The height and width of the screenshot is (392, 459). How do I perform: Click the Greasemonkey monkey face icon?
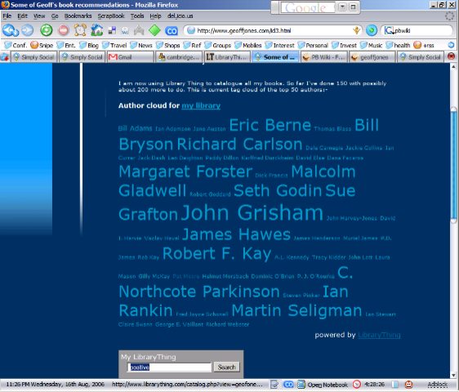[x=408, y=384]
